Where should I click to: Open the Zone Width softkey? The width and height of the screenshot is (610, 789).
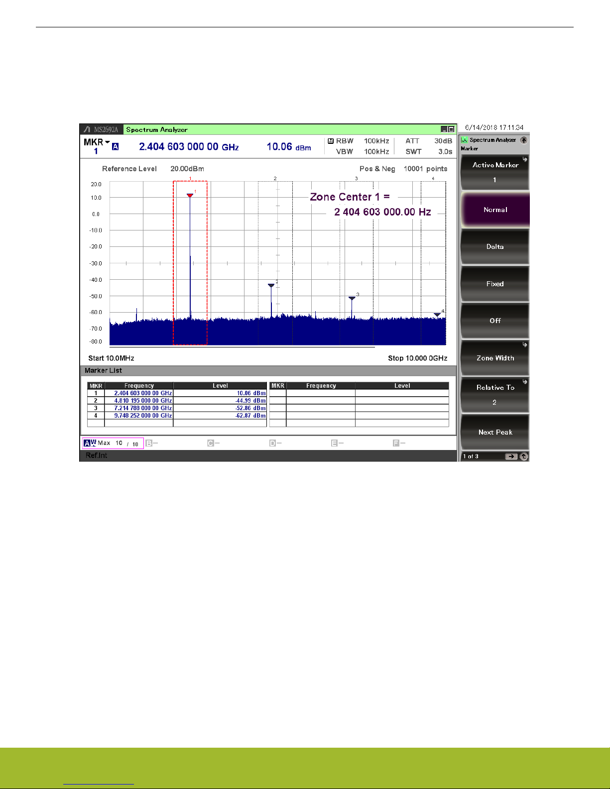(495, 358)
